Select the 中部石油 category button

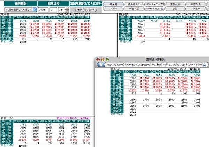195,4
